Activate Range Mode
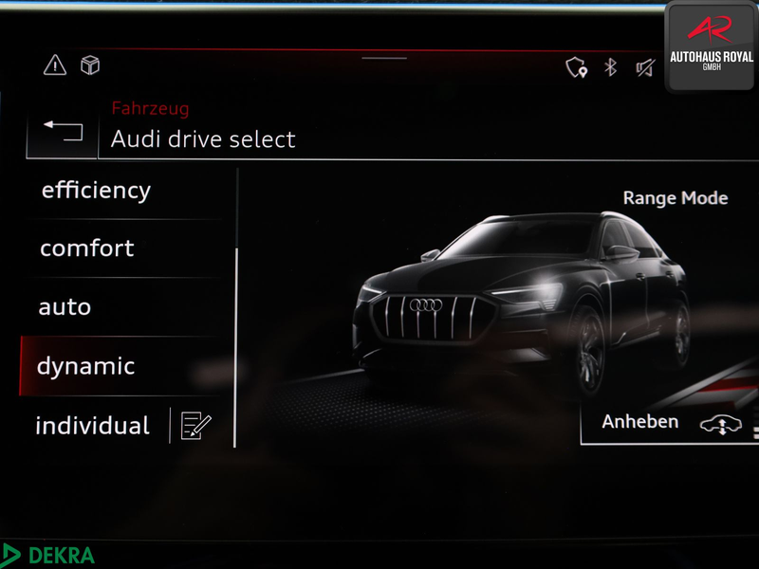This screenshot has width=759, height=569. (676, 198)
